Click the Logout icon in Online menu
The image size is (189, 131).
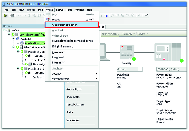pos(47,19)
